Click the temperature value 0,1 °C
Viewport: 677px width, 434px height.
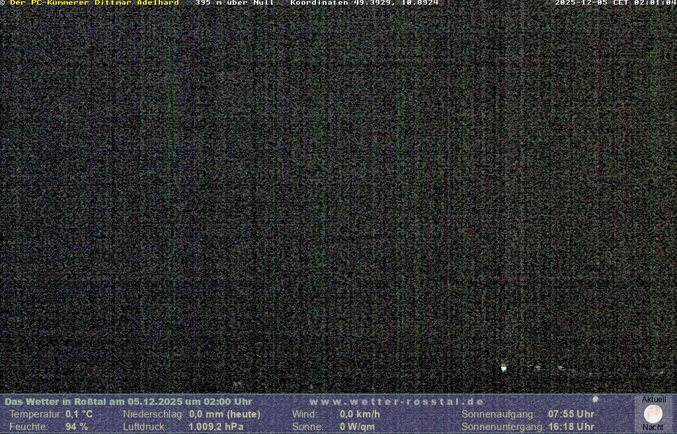79,414
